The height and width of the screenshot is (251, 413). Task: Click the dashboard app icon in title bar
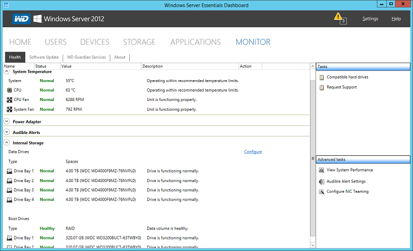6,5
